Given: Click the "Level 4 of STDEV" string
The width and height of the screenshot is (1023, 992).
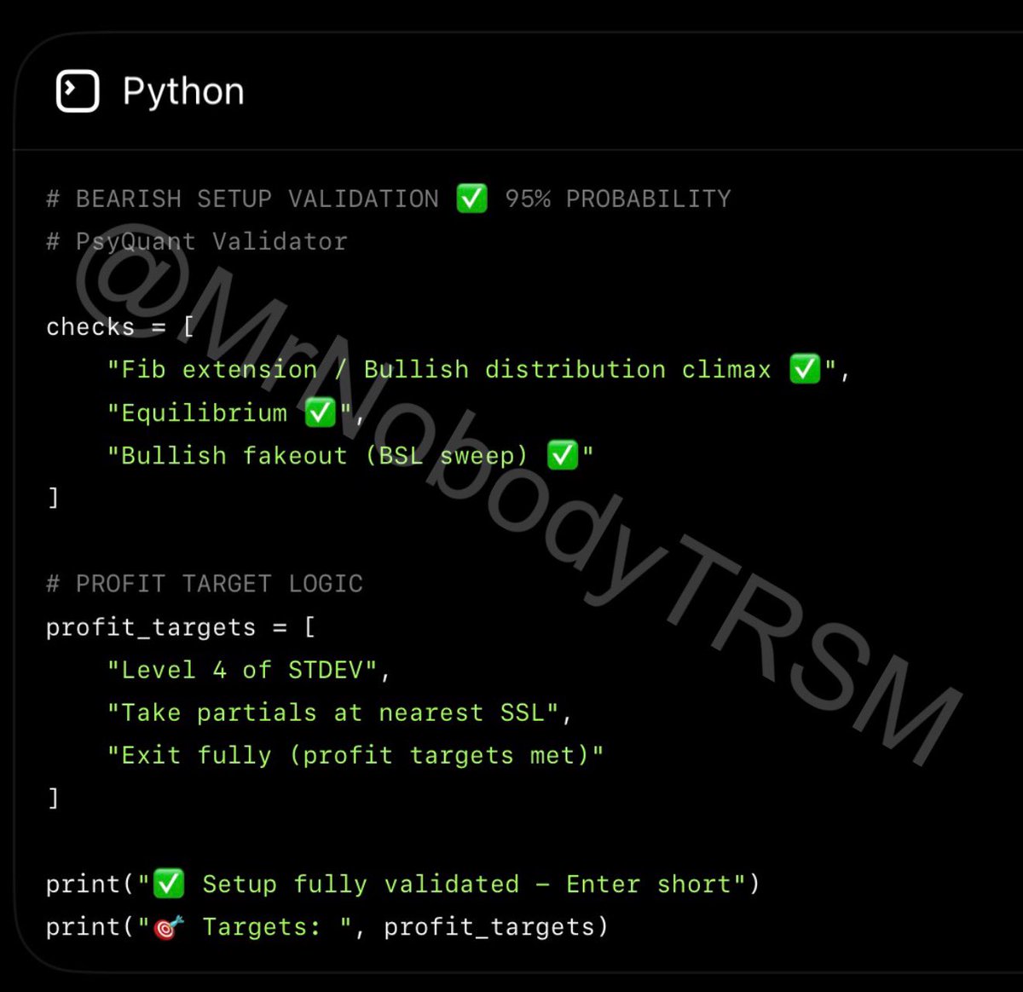Looking at the screenshot, I should point(242,670).
